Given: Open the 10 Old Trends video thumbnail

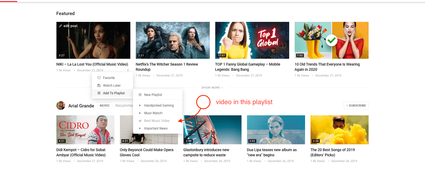Looking at the screenshot, I should [x=331, y=40].
